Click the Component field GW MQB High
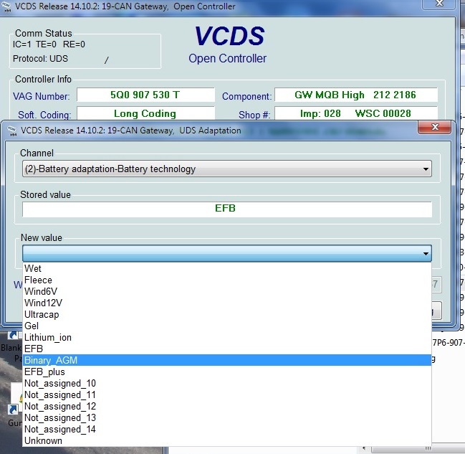 [x=356, y=95]
